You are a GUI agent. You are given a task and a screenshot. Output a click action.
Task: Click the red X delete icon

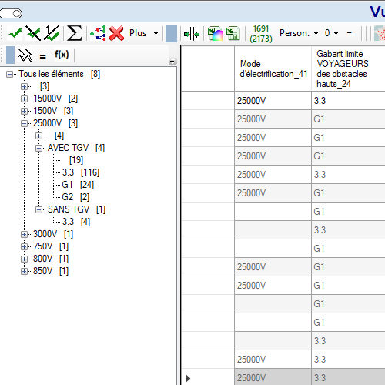116,33
